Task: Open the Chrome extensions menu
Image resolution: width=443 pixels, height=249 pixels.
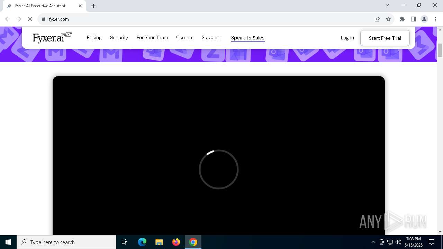Action: [x=402, y=19]
